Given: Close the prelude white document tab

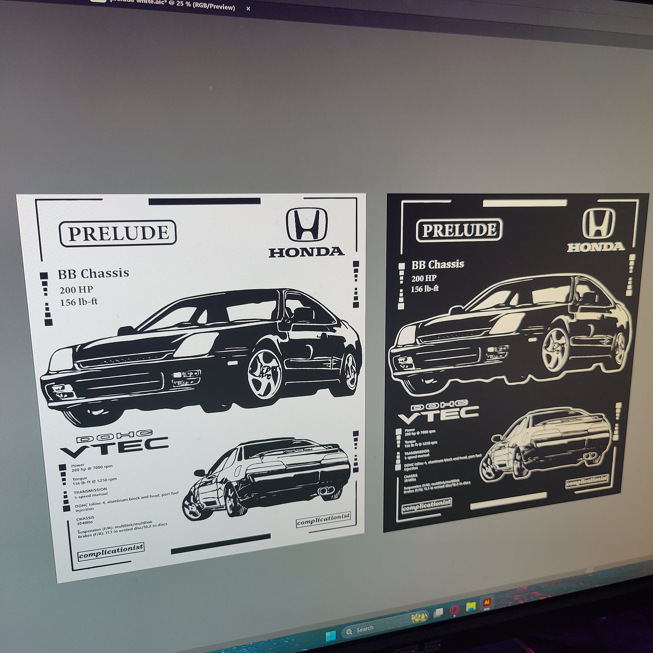Looking at the screenshot, I should pyautogui.click(x=248, y=8).
